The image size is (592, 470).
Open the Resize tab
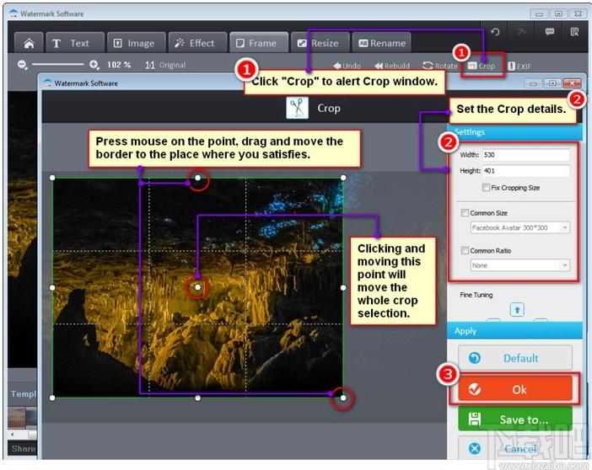[x=320, y=44]
